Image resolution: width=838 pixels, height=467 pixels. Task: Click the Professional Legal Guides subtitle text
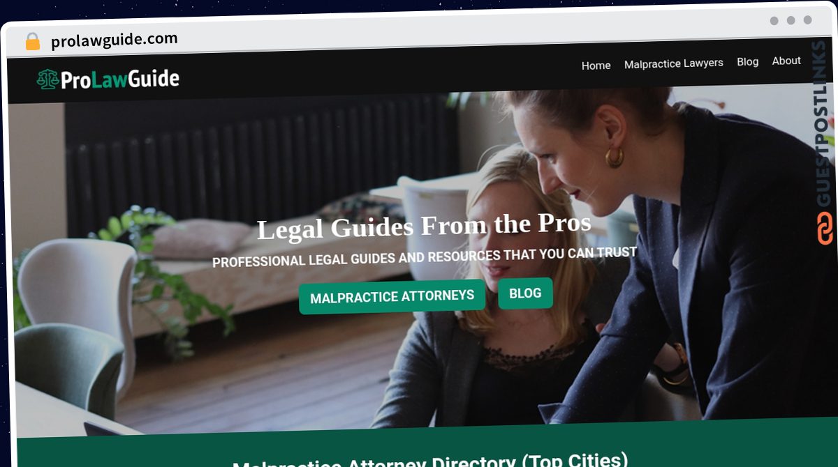coord(425,257)
